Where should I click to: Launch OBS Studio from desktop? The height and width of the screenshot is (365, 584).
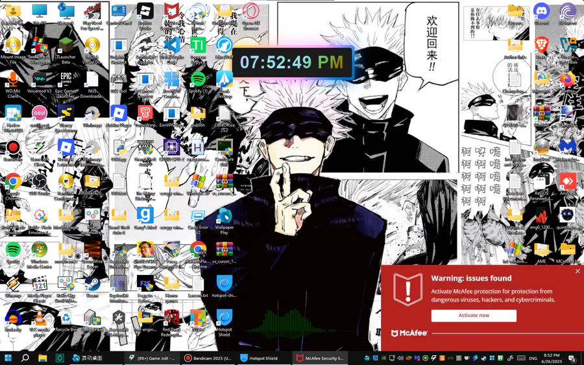tap(40, 185)
